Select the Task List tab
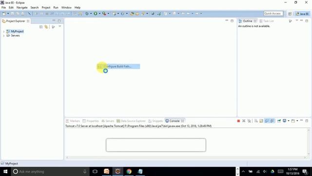The height and width of the screenshot is (176, 312). click(x=267, y=21)
